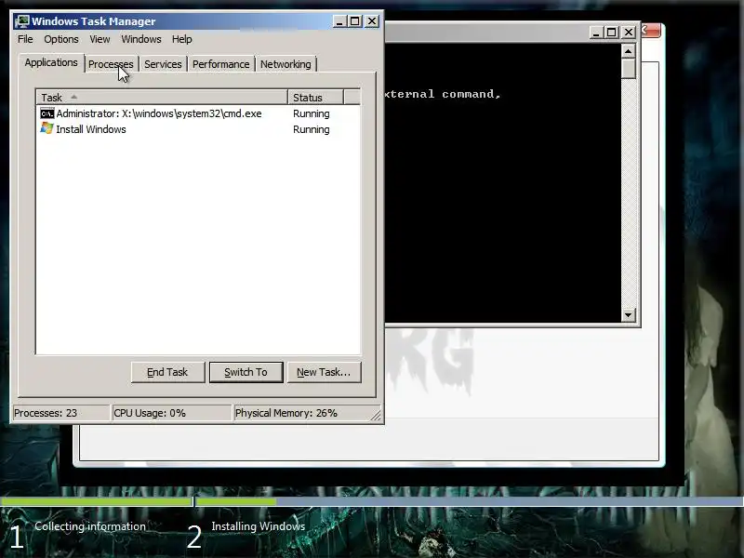Click the Running status of cmd.exe
The height and width of the screenshot is (558, 744).
pyautogui.click(x=312, y=113)
